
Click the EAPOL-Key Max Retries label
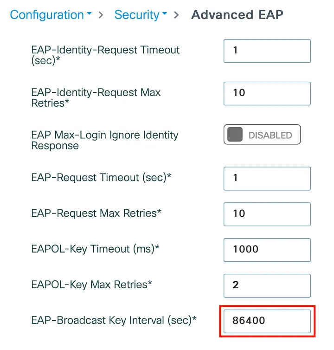[91, 285]
